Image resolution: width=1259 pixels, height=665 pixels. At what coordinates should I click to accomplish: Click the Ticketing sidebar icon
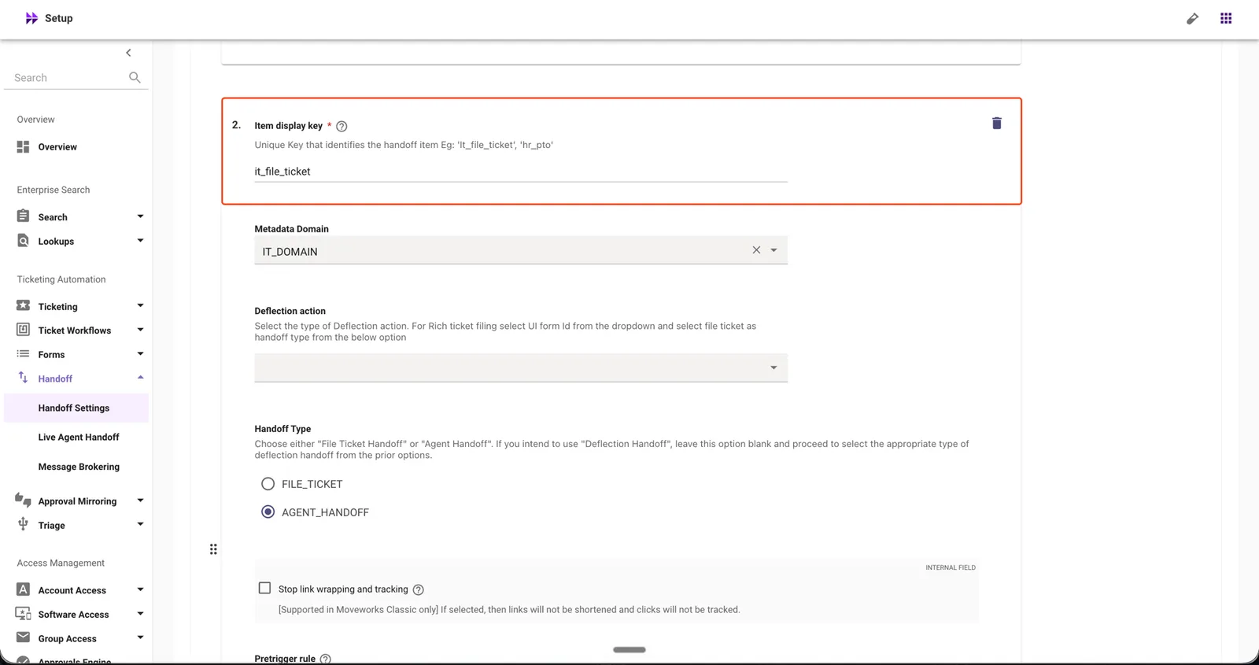coord(24,305)
